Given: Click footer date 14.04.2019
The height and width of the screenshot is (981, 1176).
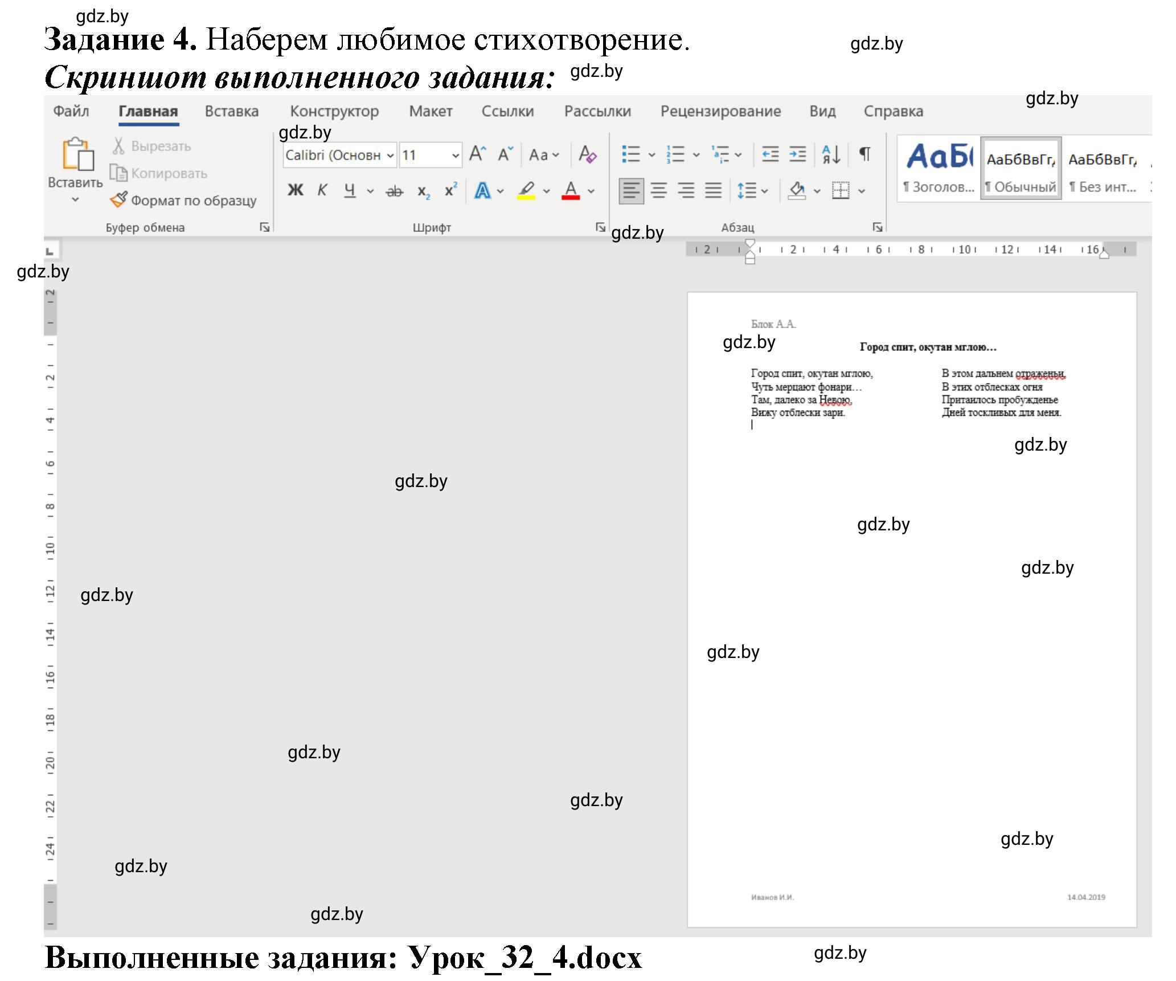Looking at the screenshot, I should [x=1086, y=897].
